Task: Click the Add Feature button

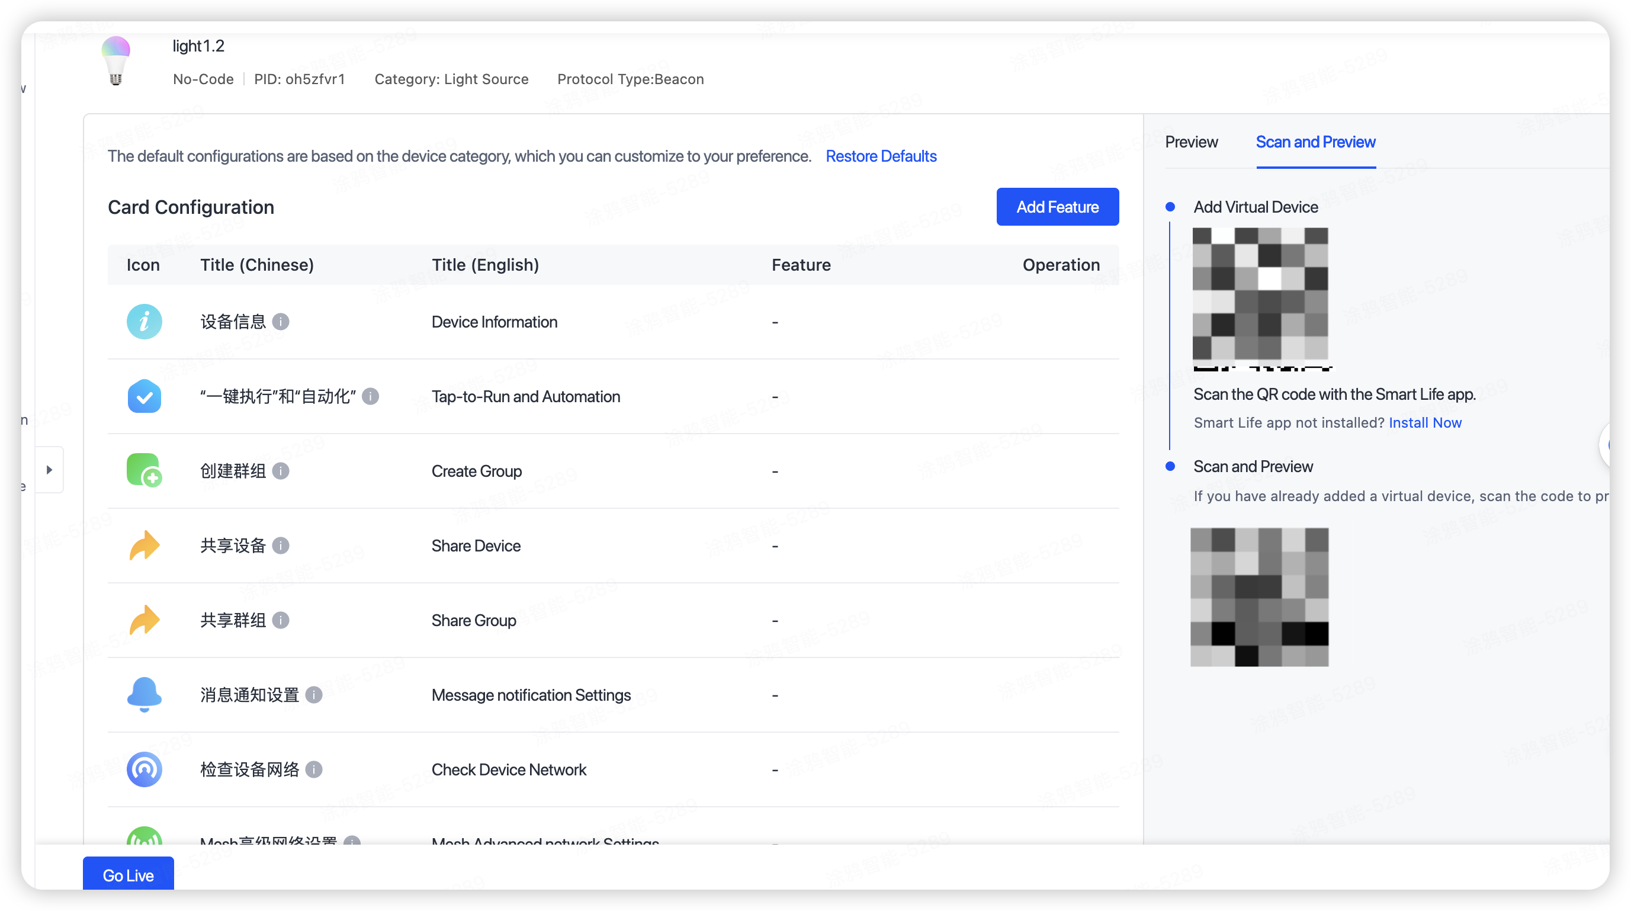Action: pos(1057,207)
